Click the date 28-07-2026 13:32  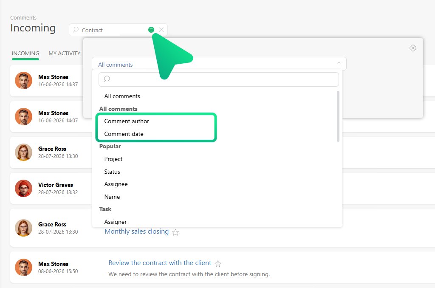click(x=58, y=192)
